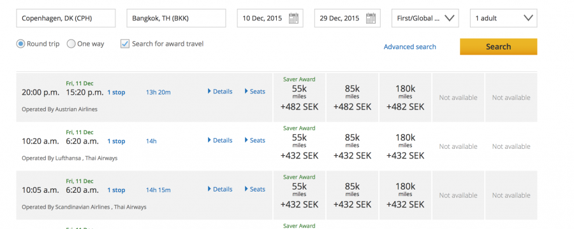Select 55k Saver Award for Austrian Airlines flight
The width and height of the screenshot is (574, 229).
click(x=299, y=97)
